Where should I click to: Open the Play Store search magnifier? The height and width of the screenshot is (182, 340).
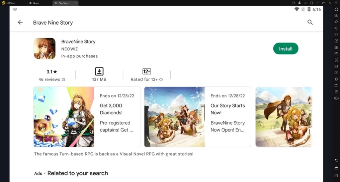310,22
